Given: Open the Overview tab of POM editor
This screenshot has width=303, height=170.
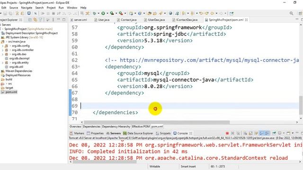Looking at the screenshot, I should click(x=75, y=127).
